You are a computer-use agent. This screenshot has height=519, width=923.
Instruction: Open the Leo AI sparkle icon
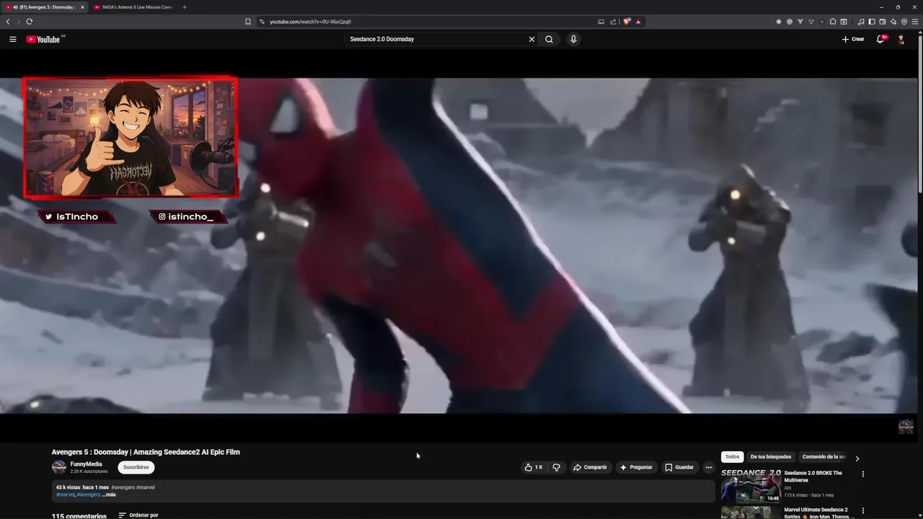(x=893, y=22)
